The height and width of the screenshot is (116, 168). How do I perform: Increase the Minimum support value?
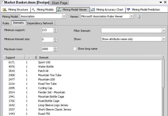(x=55, y=29)
